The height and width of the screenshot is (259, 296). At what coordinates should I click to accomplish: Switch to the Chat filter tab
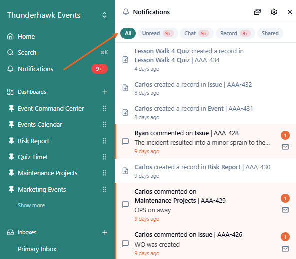pos(197,33)
